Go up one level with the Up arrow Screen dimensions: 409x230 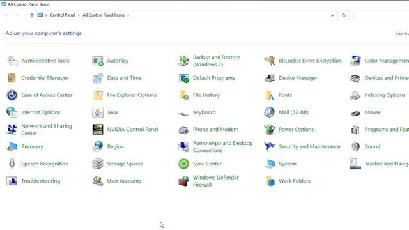coord(32,15)
